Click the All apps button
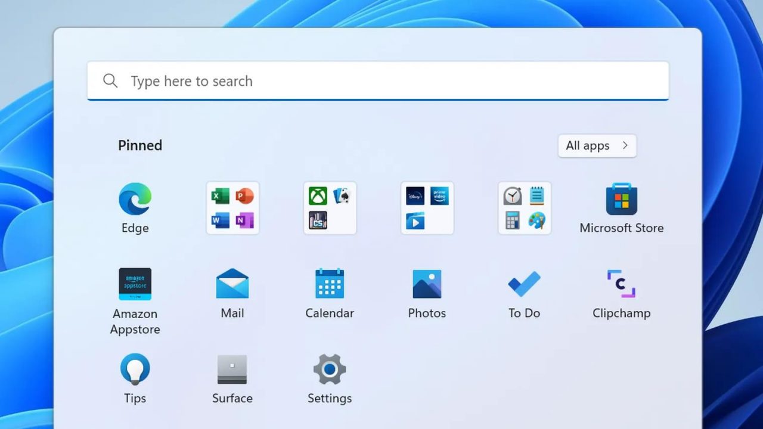The width and height of the screenshot is (763, 429). pos(597,145)
